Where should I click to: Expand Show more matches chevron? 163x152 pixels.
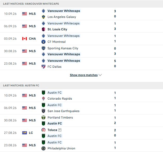tap(100, 75)
